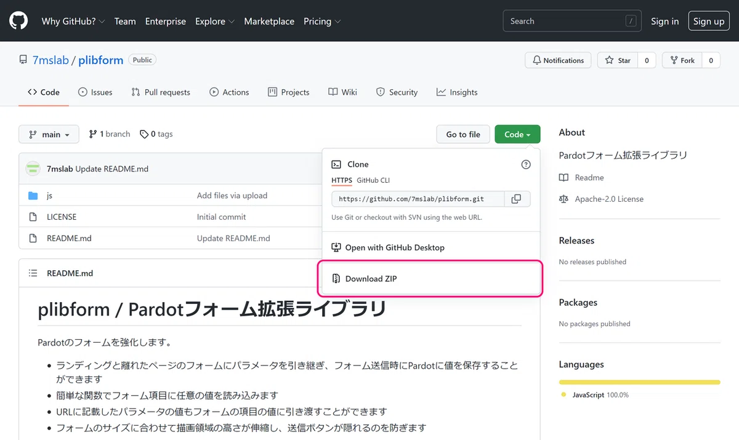Select the GitHub CLI clone tab
This screenshot has height=440, width=739.
click(x=373, y=180)
